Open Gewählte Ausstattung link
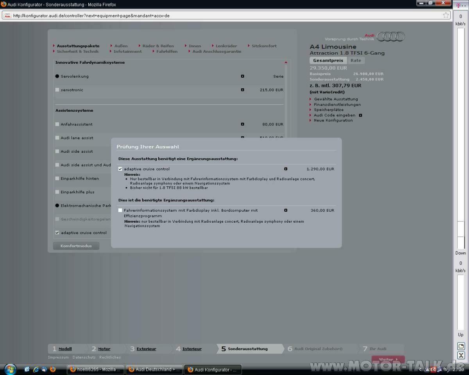 click(x=336, y=99)
